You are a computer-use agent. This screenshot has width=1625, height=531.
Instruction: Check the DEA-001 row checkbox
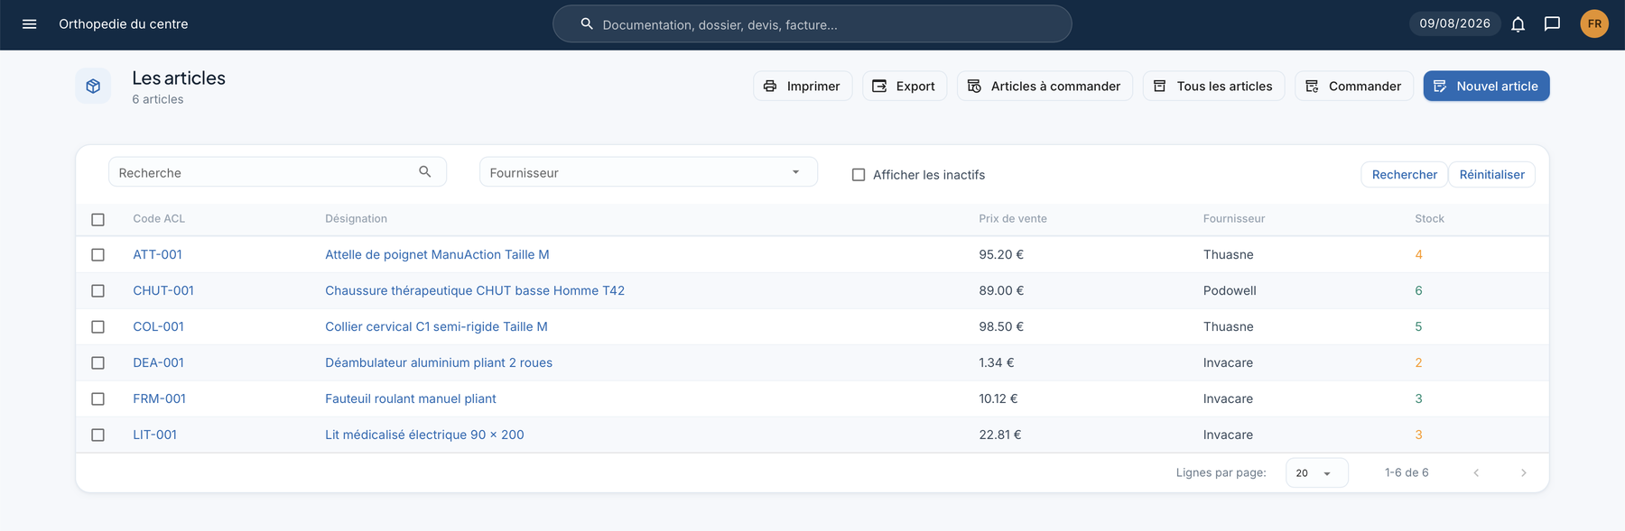[x=98, y=363]
